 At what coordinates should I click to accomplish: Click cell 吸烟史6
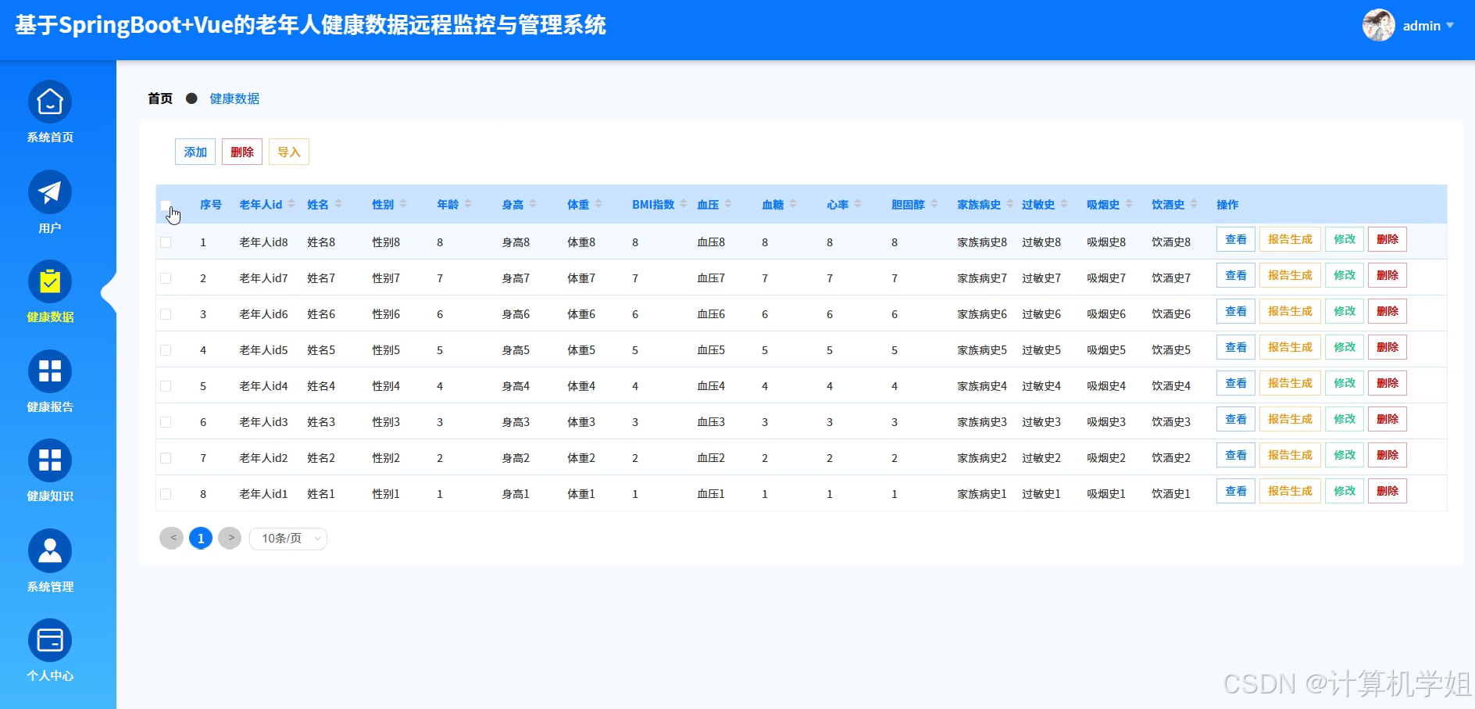pos(1106,314)
